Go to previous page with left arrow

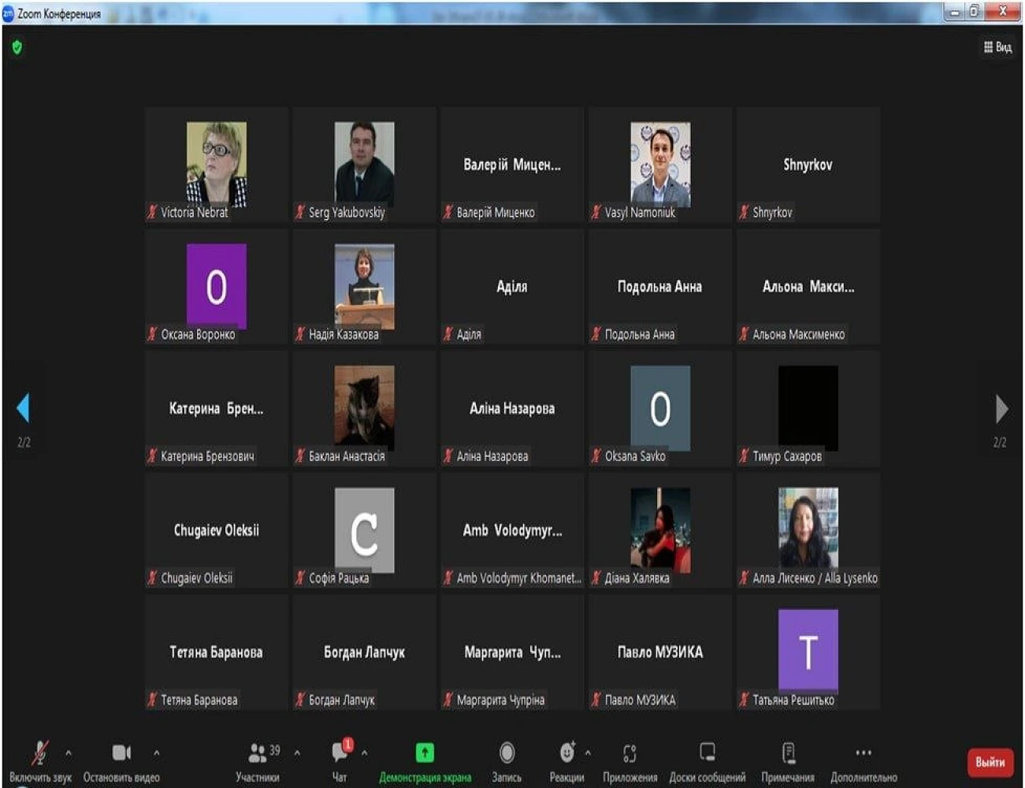23,408
